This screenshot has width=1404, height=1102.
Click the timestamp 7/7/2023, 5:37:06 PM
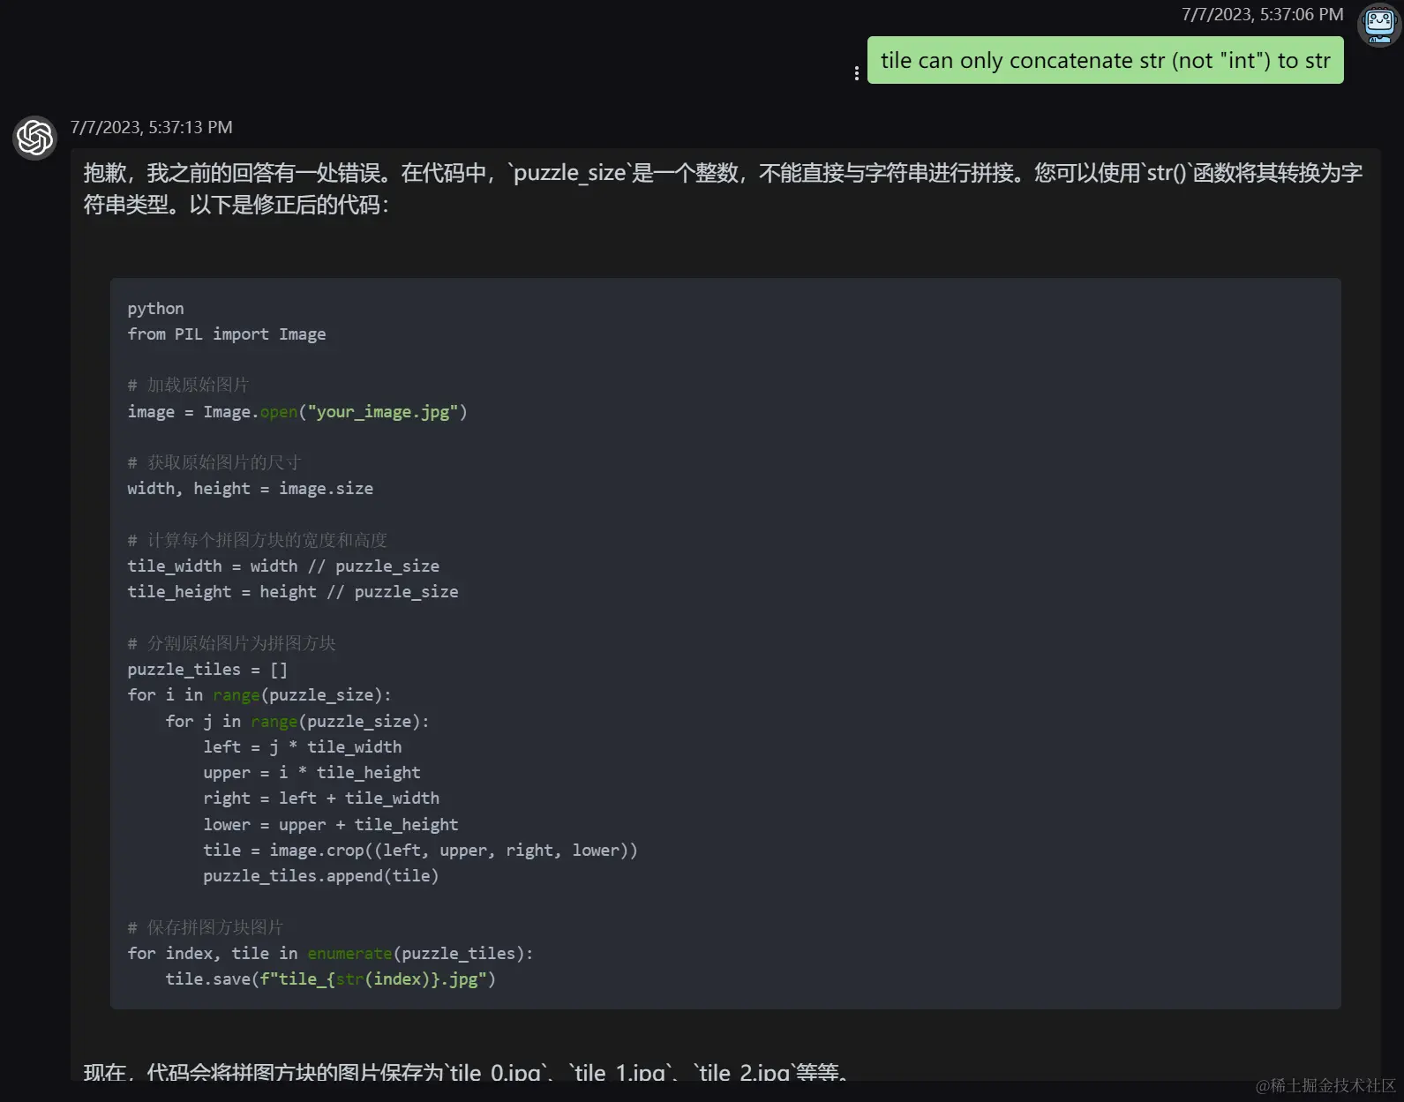click(x=1262, y=14)
